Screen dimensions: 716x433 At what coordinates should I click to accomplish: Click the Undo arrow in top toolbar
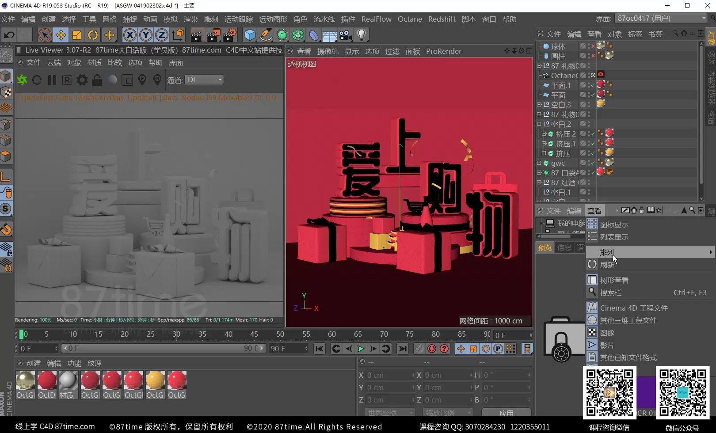coord(9,35)
